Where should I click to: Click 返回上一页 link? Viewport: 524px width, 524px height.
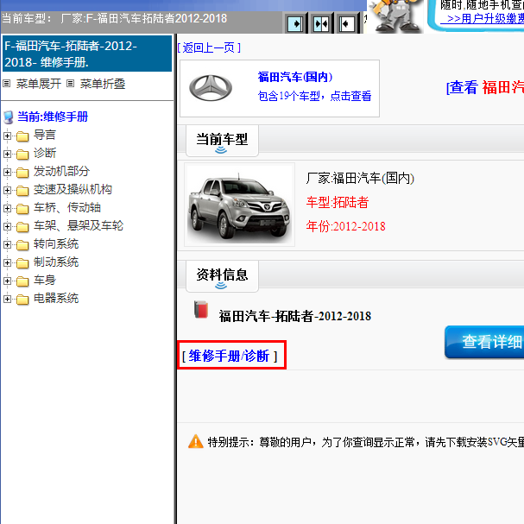[x=209, y=47]
